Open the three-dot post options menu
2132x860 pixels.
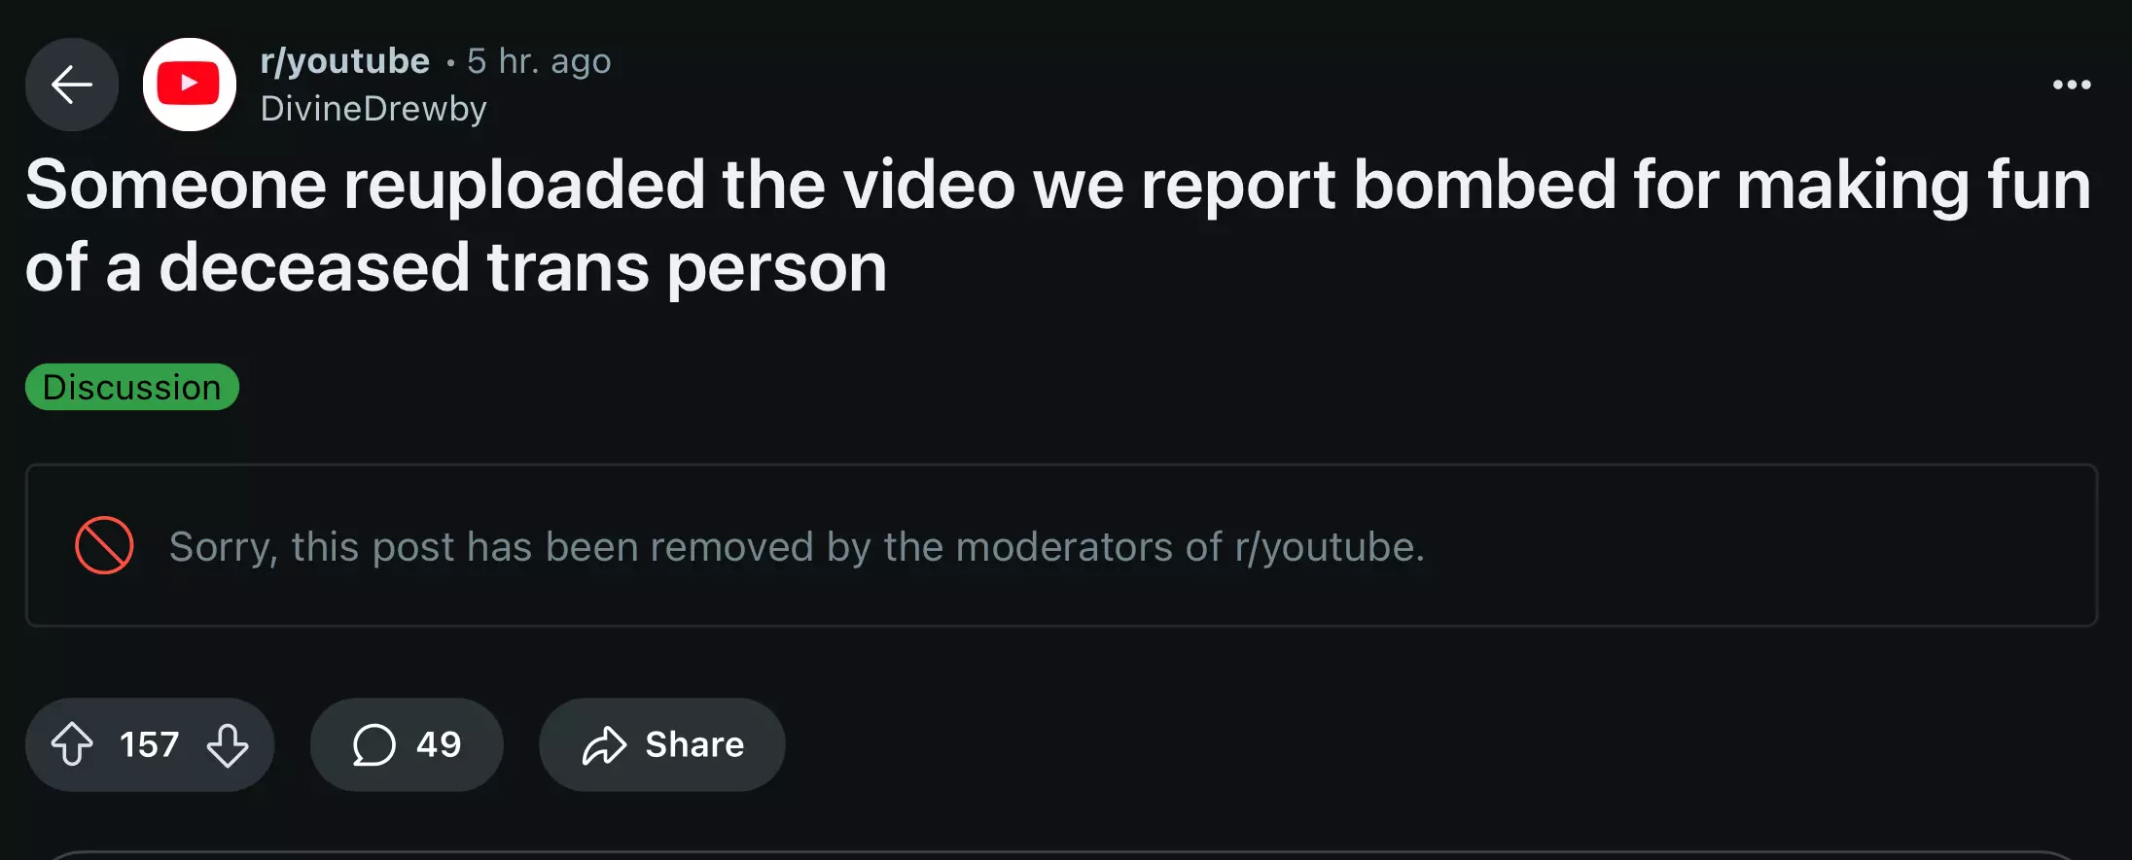pyautogui.click(x=2072, y=85)
